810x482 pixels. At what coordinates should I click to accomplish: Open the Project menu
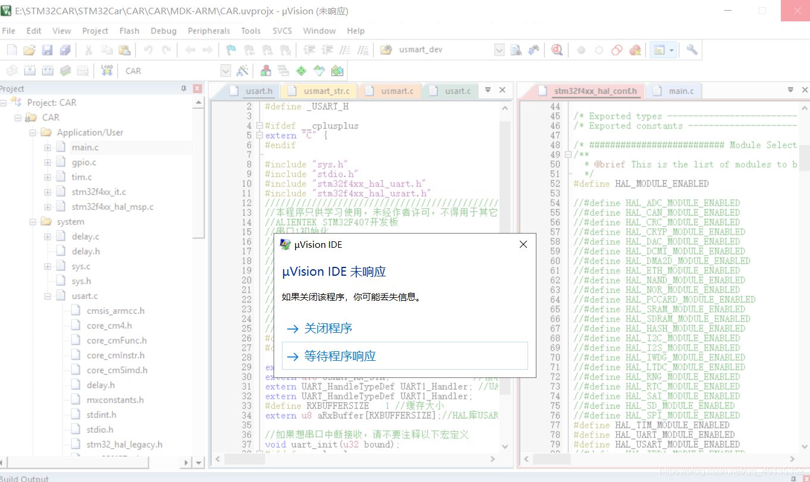(95, 31)
